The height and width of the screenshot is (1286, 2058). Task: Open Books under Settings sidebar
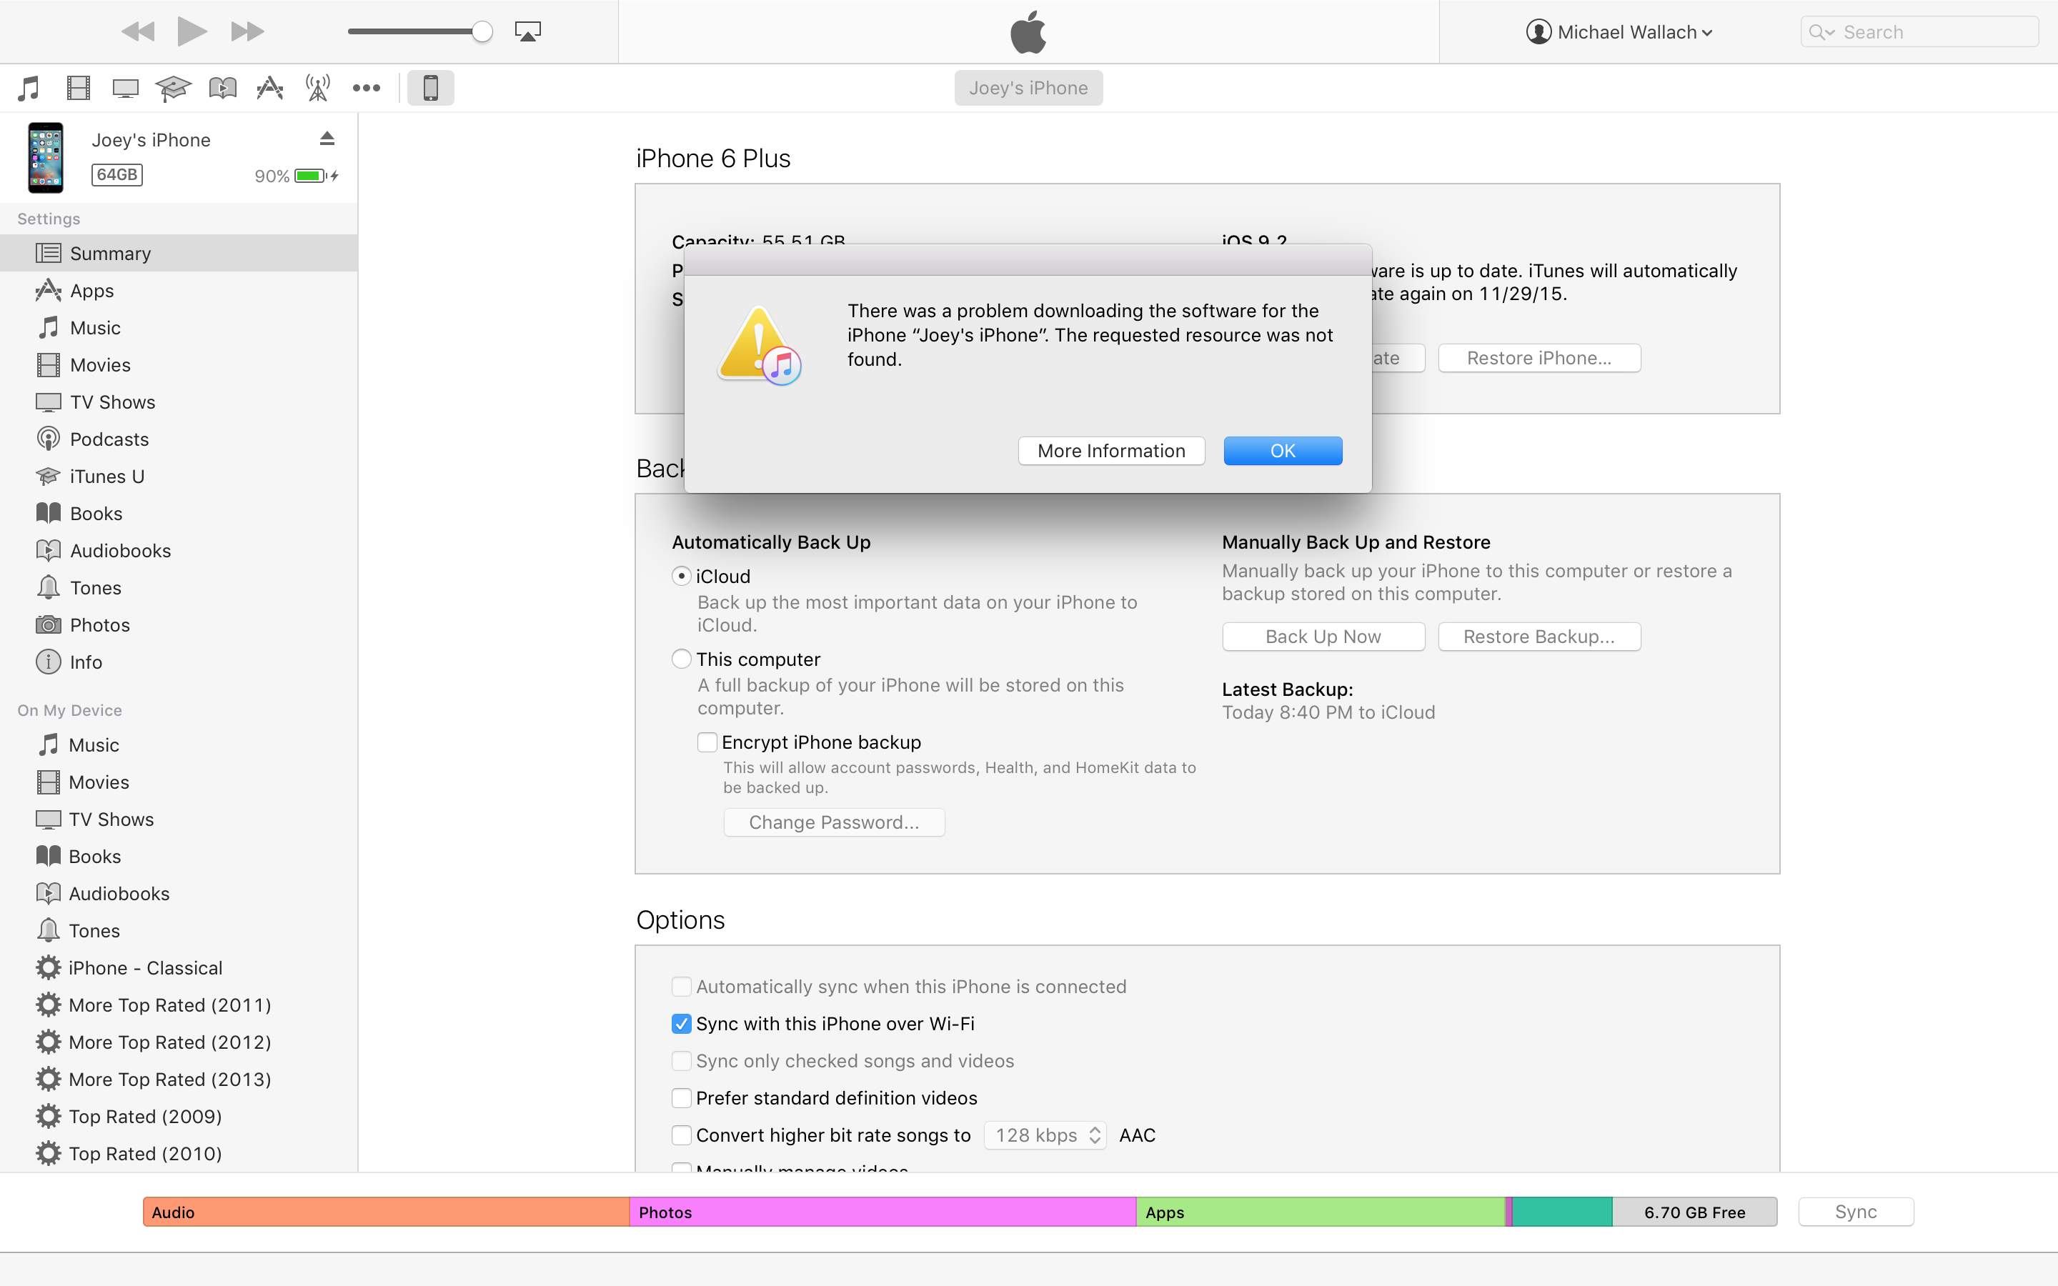179,514
